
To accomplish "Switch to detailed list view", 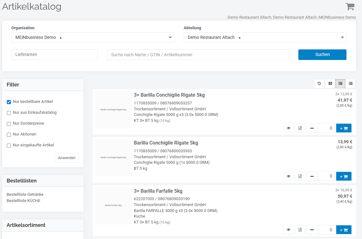I will coord(340,83).
